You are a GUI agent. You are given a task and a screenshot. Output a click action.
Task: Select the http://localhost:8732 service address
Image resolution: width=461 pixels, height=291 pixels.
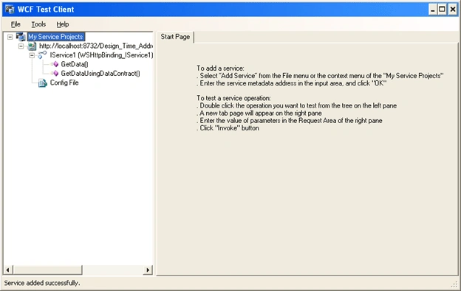96,46
